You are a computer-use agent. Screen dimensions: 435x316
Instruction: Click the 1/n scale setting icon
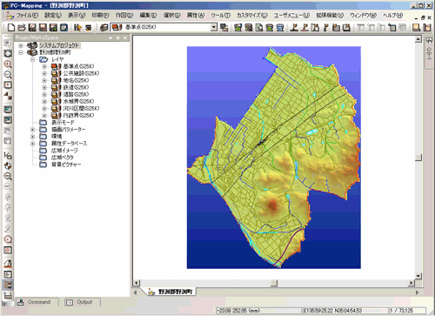click(x=8, y=156)
